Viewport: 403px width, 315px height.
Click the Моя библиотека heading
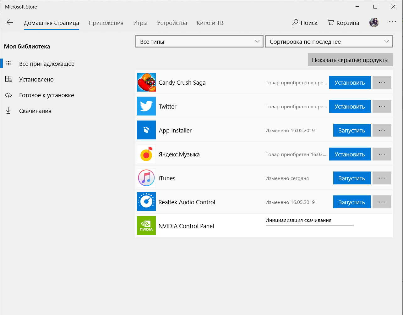(x=27, y=46)
